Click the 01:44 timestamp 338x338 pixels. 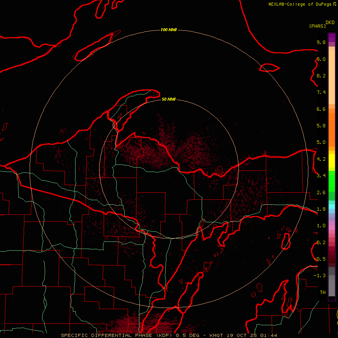click(269, 335)
